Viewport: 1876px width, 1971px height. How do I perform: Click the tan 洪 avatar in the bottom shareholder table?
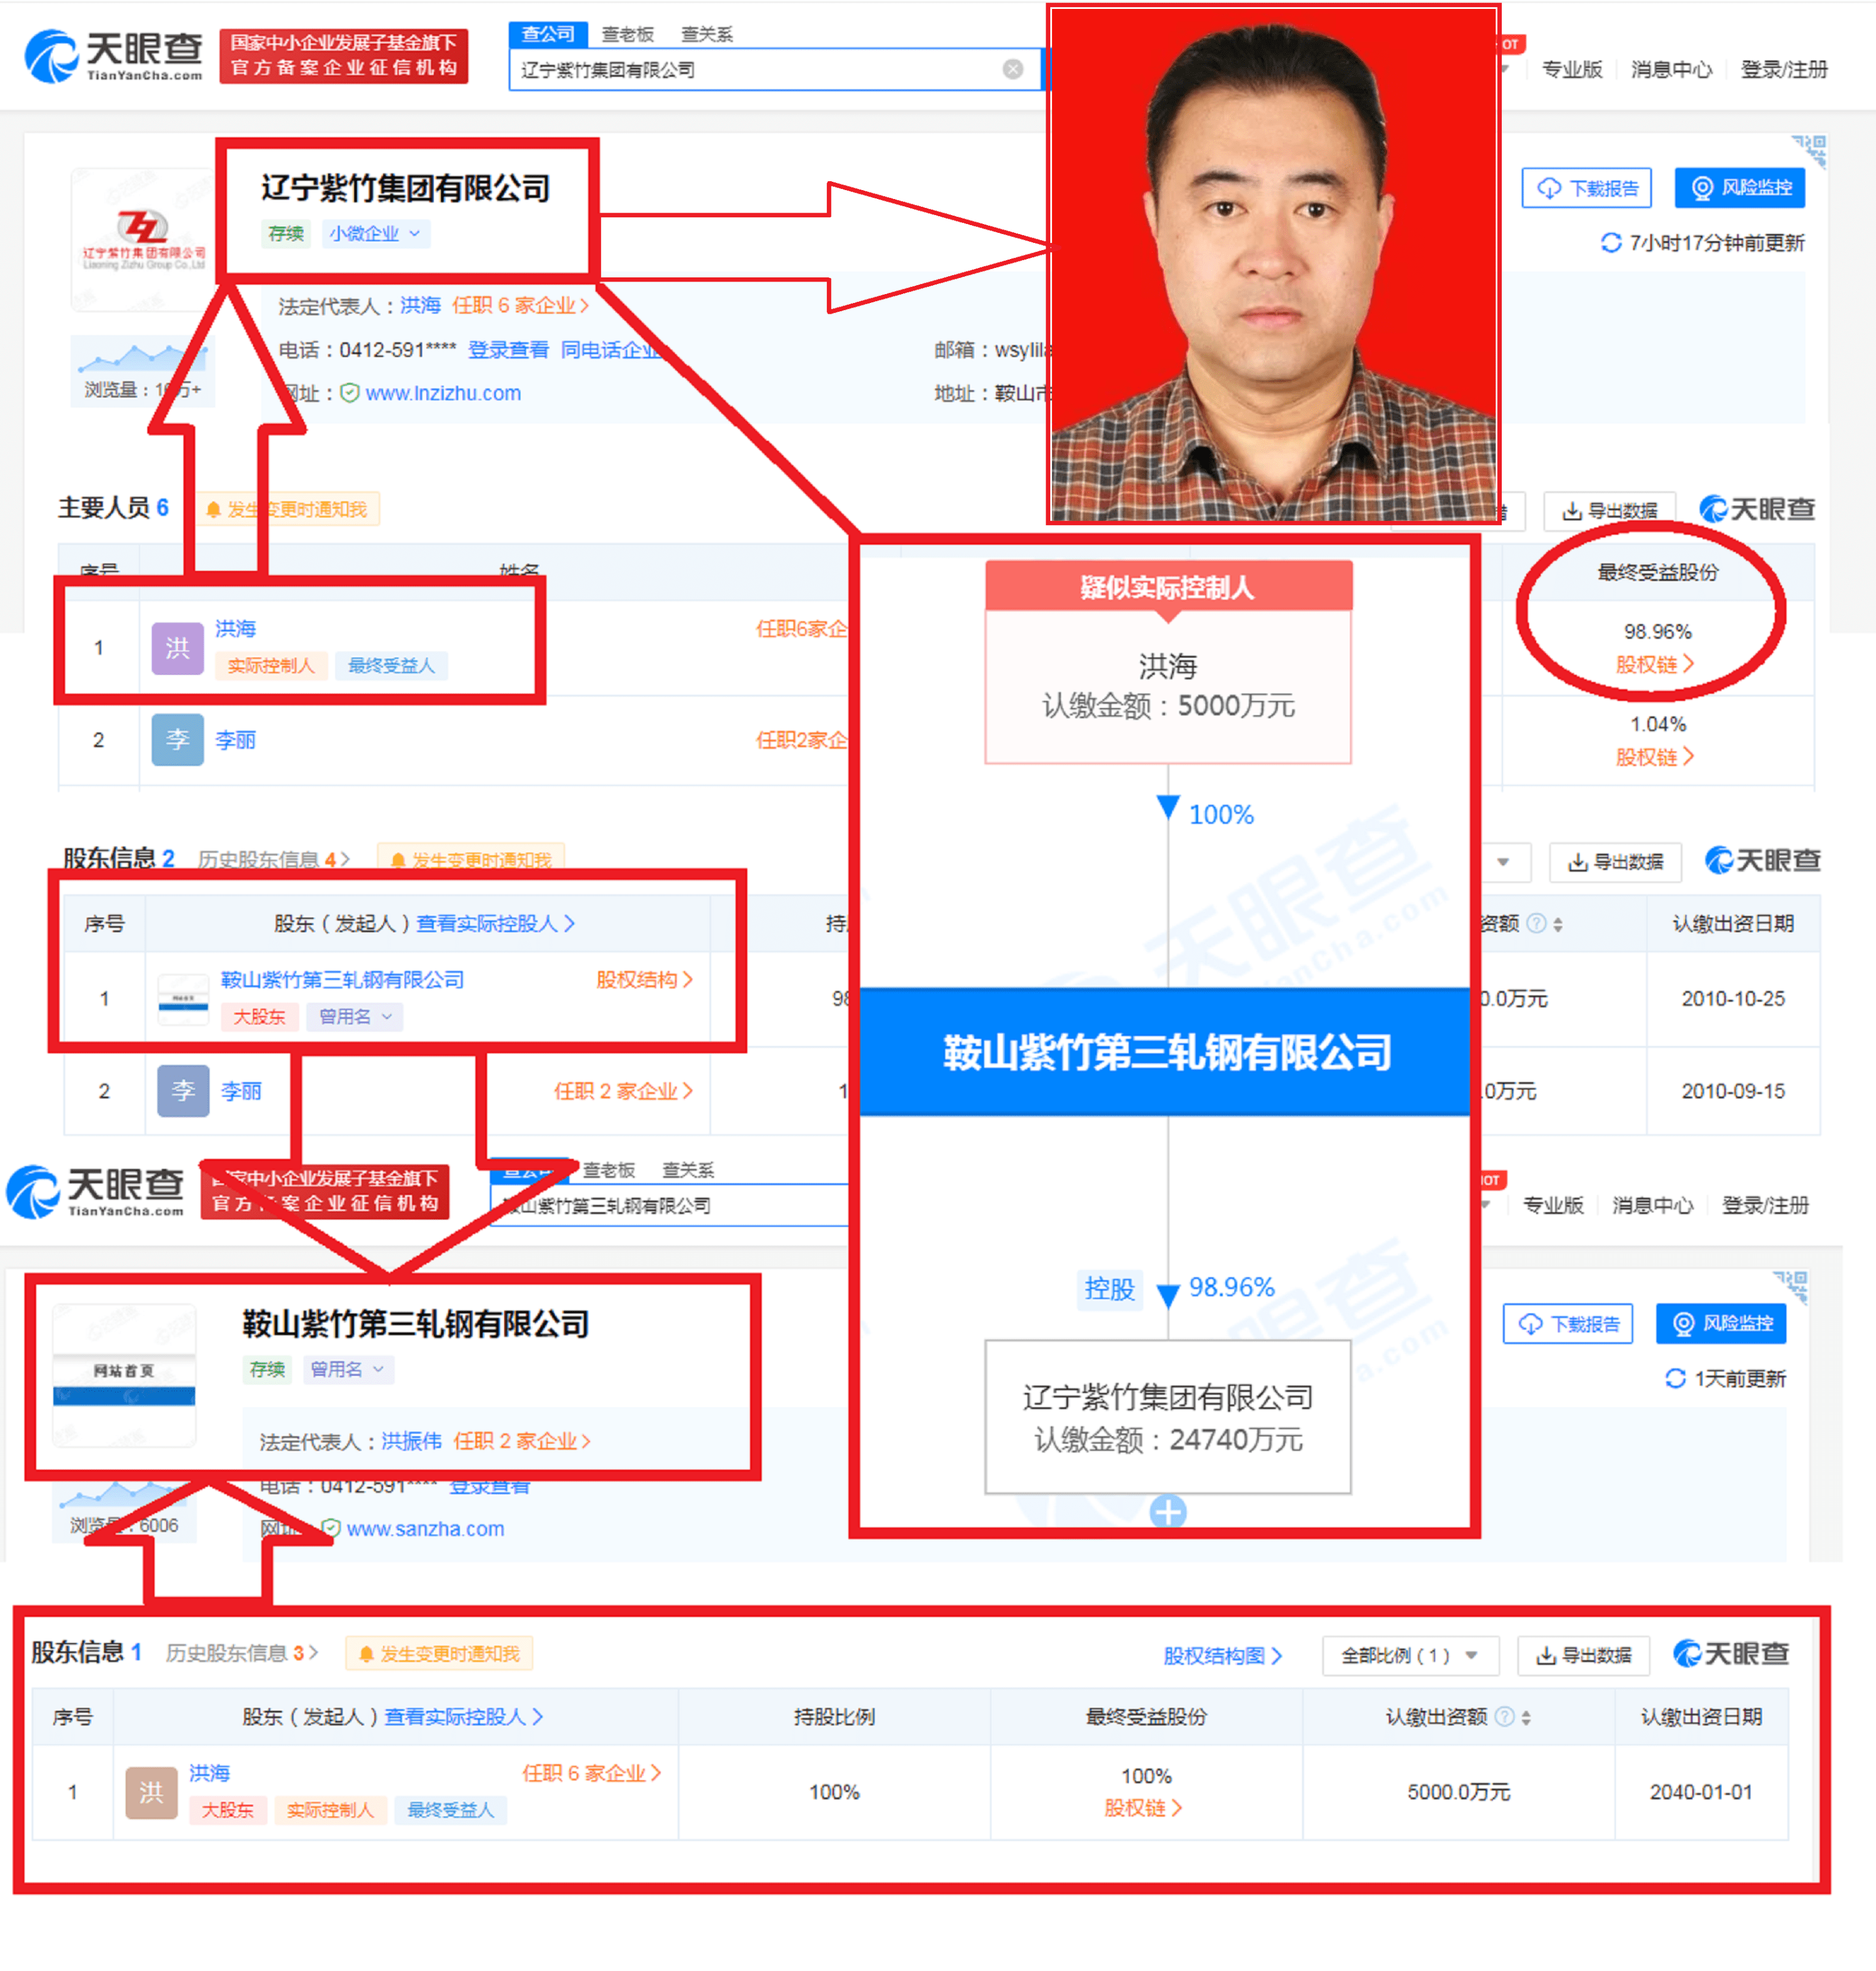(151, 1792)
